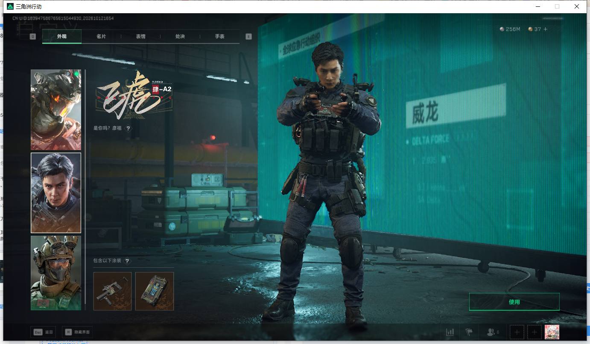Go to the 表情 tab

(x=140, y=37)
